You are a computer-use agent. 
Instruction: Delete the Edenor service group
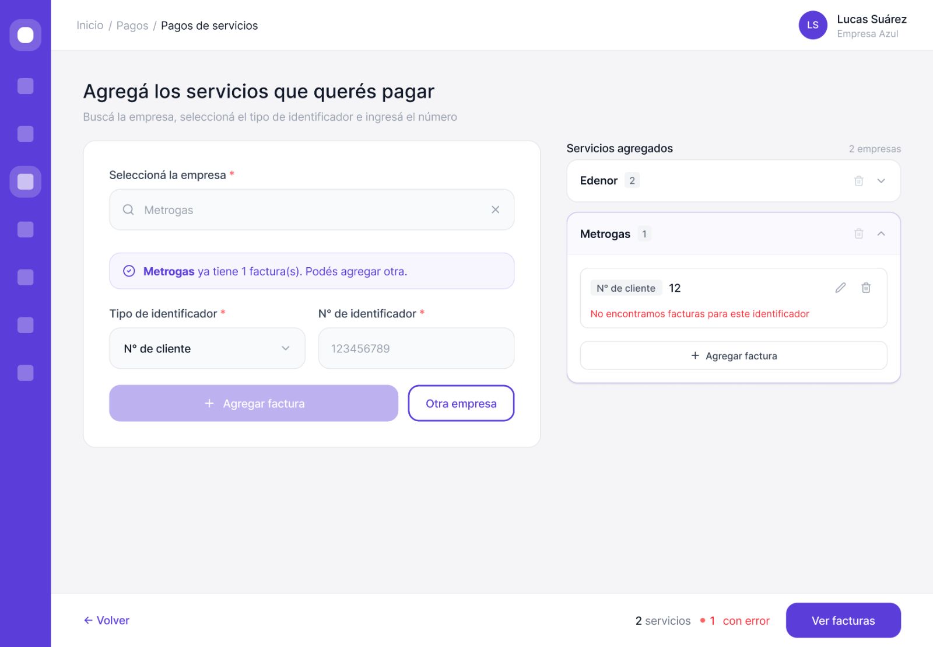858,181
